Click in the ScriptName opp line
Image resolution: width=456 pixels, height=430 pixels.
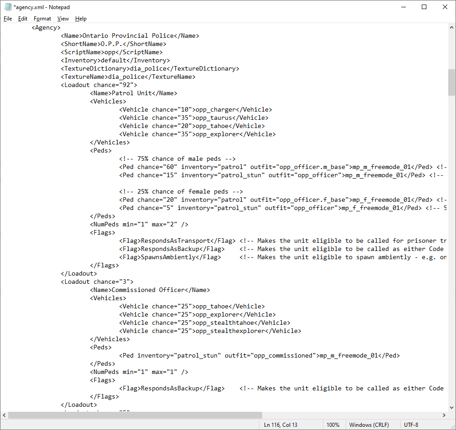[112, 52]
